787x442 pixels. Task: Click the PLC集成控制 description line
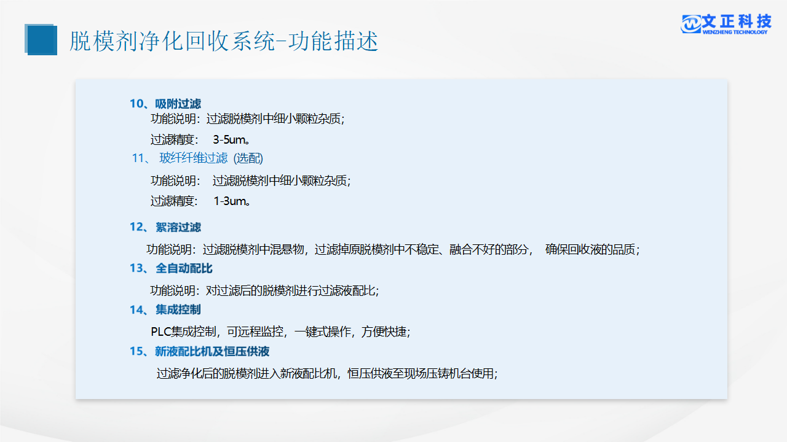click(280, 331)
